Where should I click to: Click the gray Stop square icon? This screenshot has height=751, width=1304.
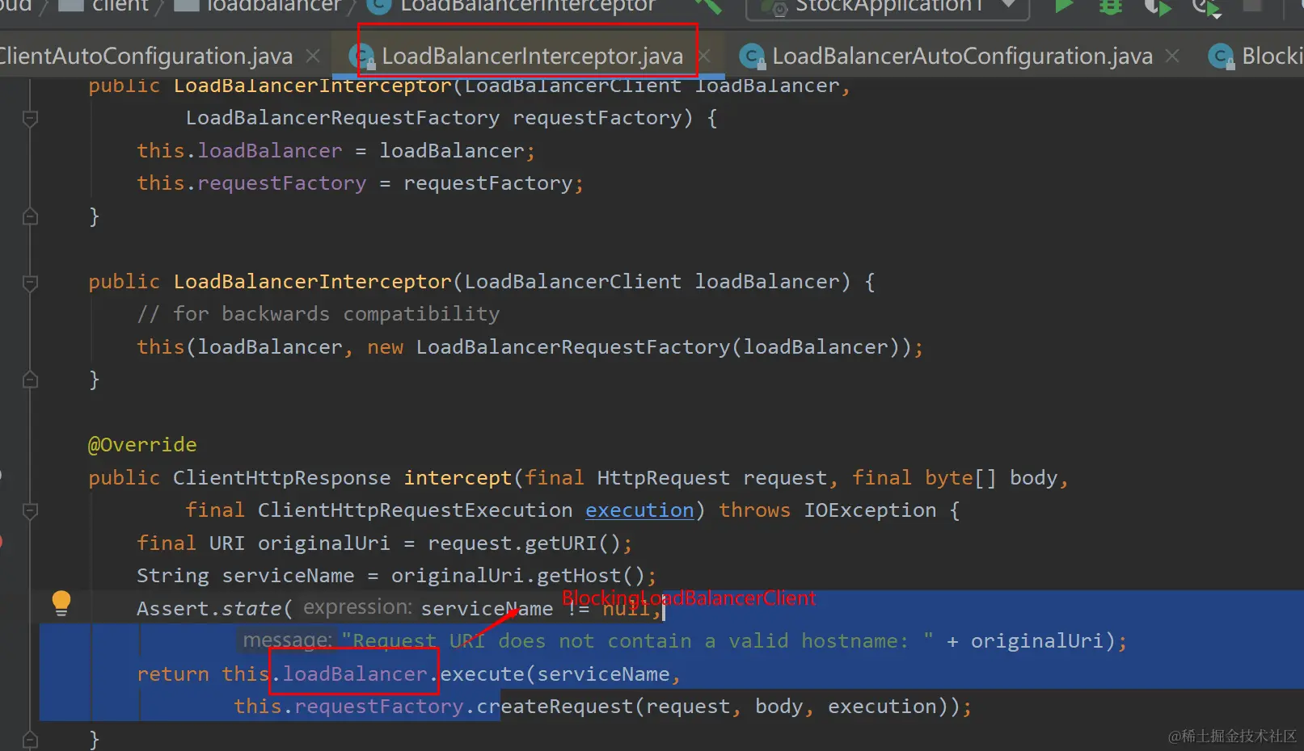point(1252,5)
